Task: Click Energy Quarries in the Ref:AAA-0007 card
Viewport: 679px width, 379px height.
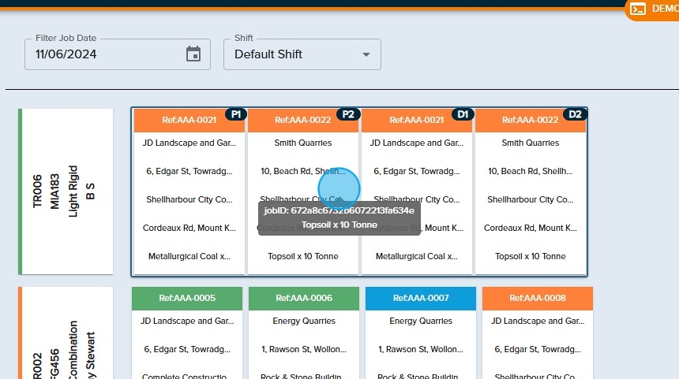Action: [420, 321]
